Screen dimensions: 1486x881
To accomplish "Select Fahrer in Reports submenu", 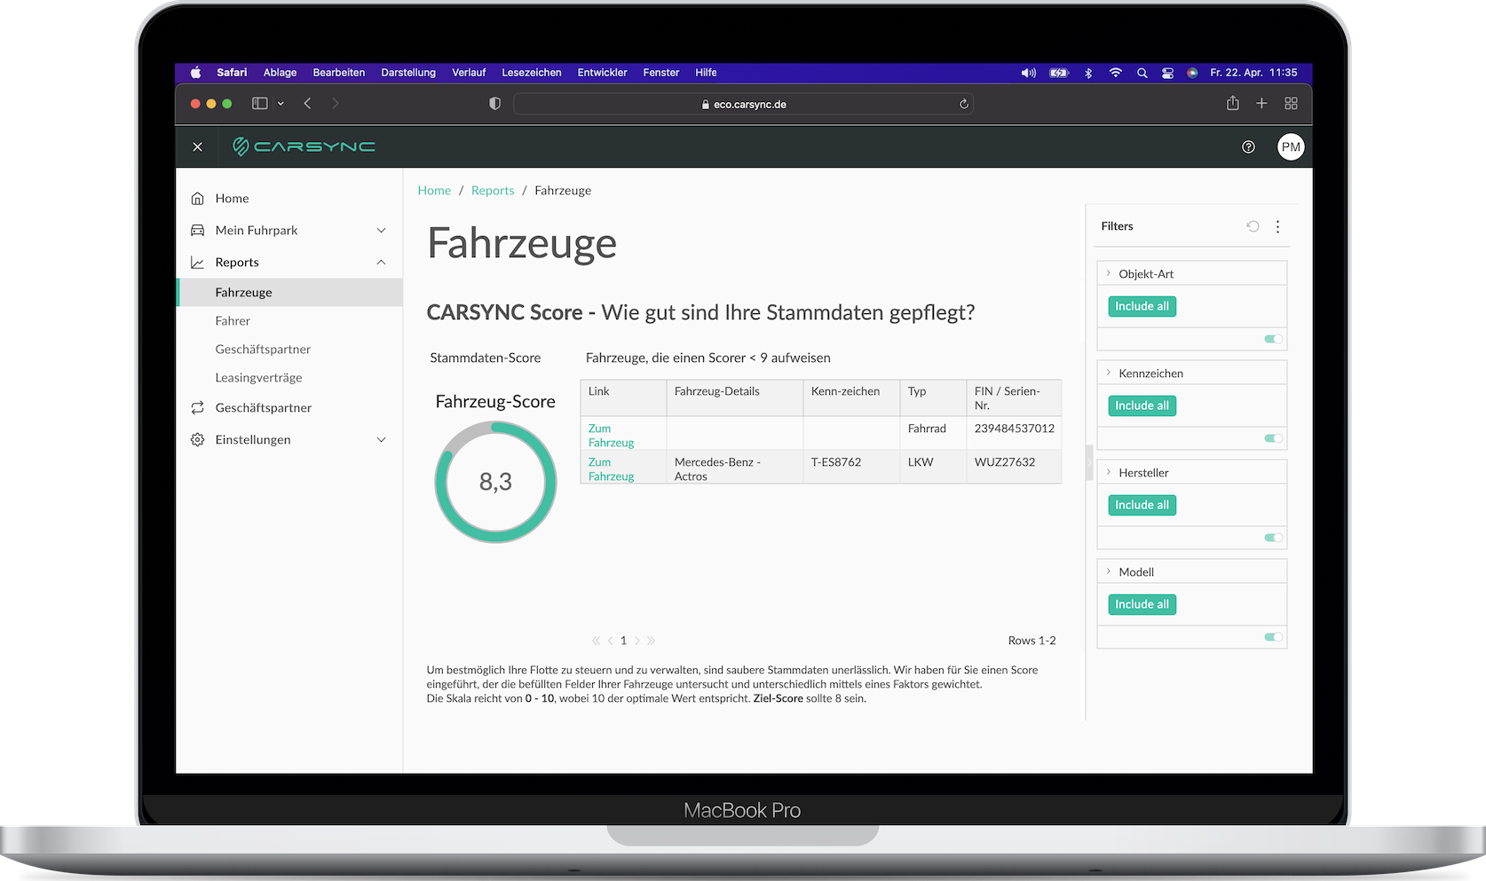I will coord(233,321).
